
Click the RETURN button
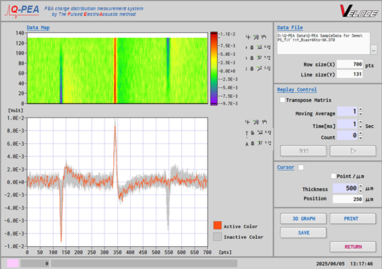click(353, 247)
